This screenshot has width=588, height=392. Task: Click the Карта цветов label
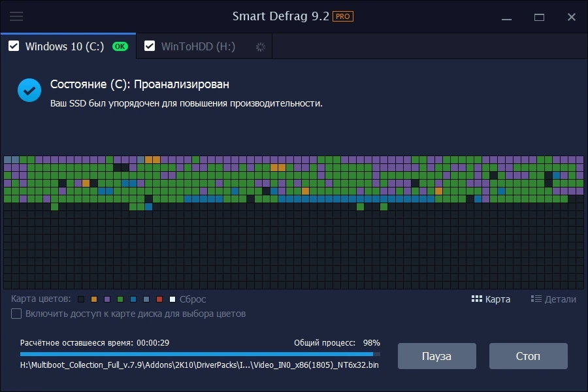tap(41, 299)
